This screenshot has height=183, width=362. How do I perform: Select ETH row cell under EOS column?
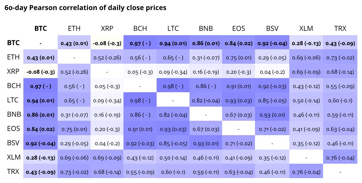[239, 58]
